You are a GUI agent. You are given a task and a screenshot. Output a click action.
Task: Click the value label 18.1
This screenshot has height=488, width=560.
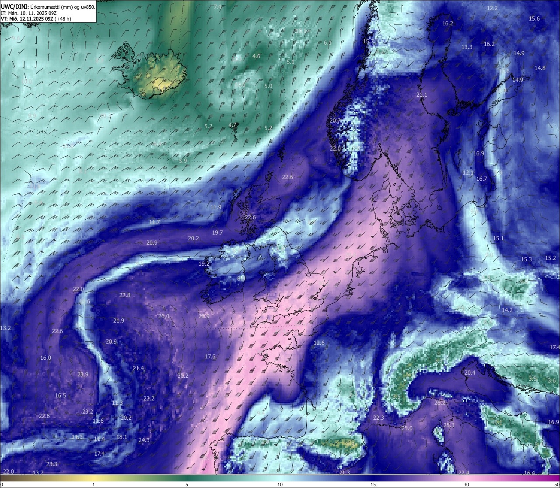[x=122, y=437]
